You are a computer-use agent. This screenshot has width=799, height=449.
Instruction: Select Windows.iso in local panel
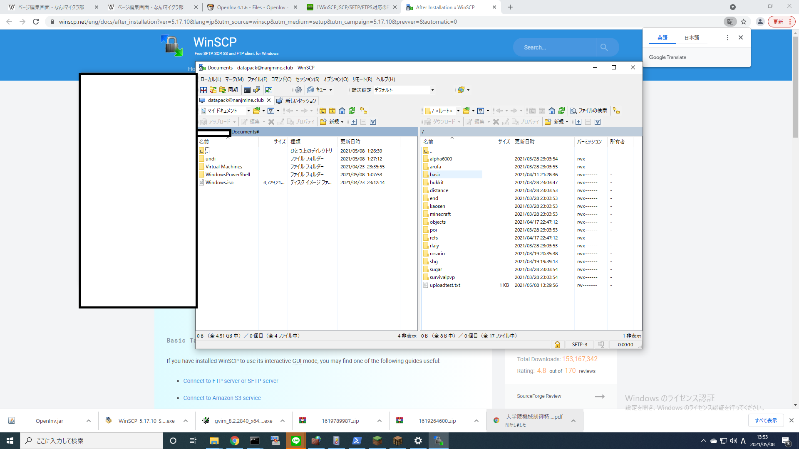(219, 183)
